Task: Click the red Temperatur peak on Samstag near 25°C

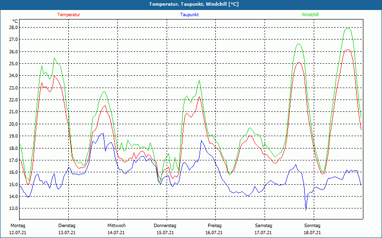Action: 299,63
